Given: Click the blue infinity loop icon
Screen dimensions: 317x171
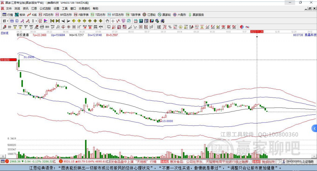Looking at the screenshot, I should click(247, 27).
